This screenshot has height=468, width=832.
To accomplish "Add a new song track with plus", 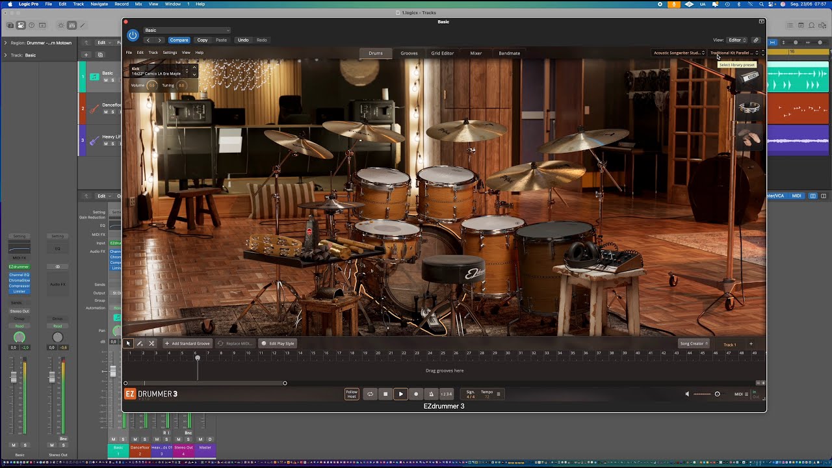I will point(751,344).
